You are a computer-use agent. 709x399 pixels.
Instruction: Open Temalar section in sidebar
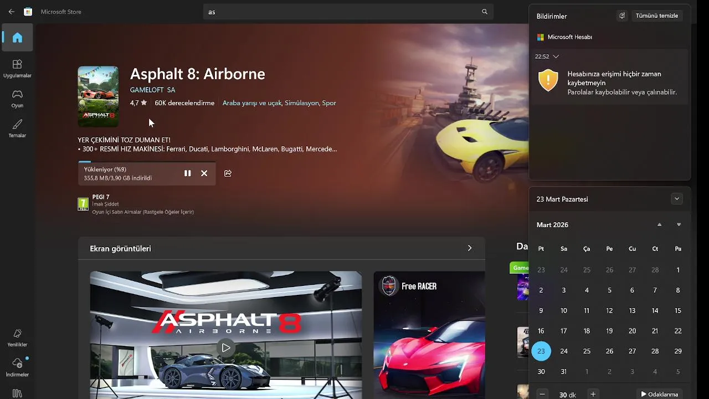click(17, 129)
